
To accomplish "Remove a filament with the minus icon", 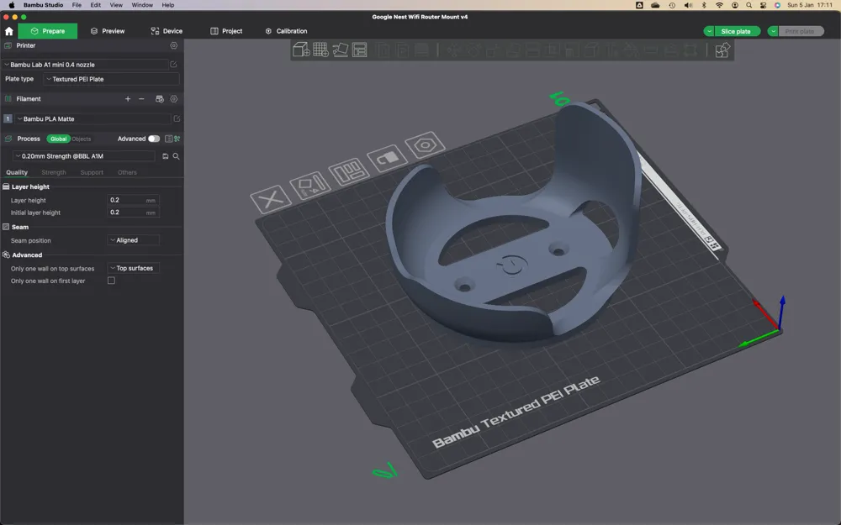I will [141, 98].
